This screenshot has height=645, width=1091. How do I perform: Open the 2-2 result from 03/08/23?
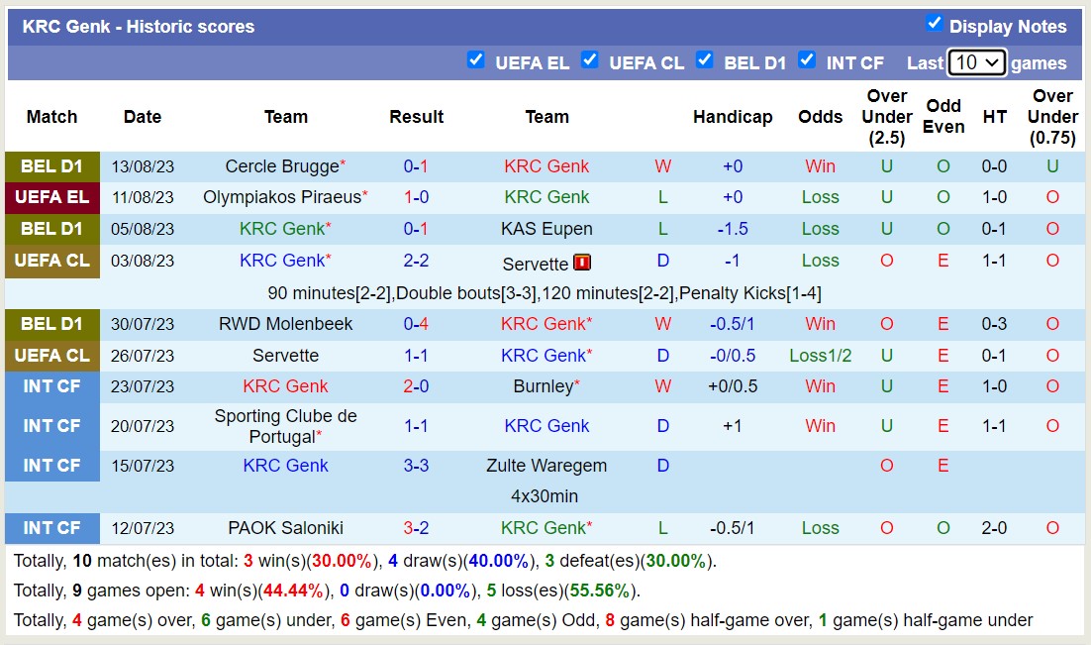pyautogui.click(x=416, y=261)
